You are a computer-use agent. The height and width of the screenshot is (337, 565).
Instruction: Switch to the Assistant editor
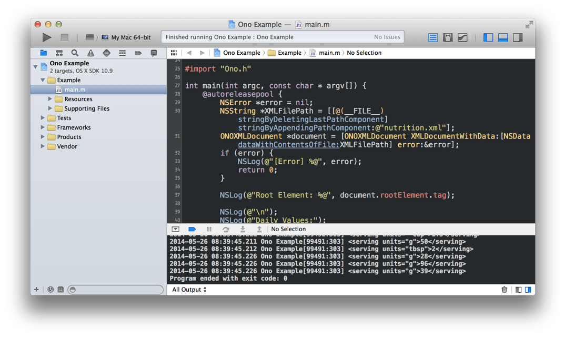[448, 37]
